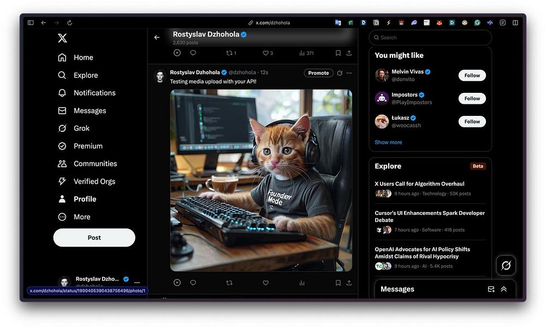546x328 pixels.
Task: Click the browser split view icon
Action: click(x=515, y=22)
